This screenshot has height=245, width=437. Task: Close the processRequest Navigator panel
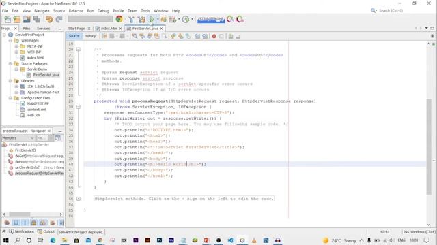pos(49,131)
